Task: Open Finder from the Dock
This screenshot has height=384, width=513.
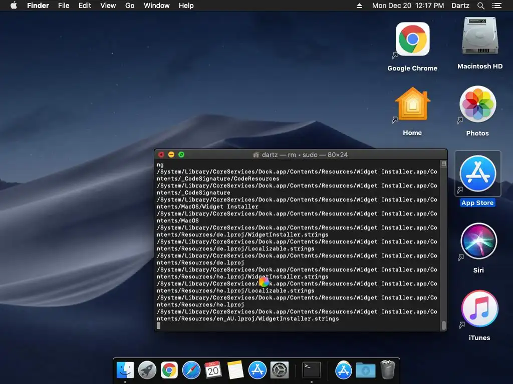Action: click(125, 370)
